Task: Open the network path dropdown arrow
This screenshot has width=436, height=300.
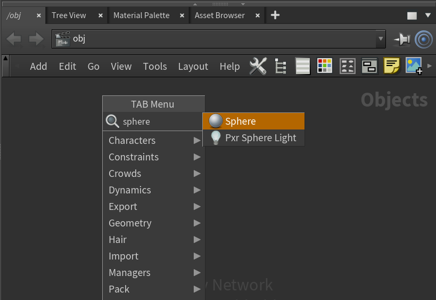Action: coord(380,39)
